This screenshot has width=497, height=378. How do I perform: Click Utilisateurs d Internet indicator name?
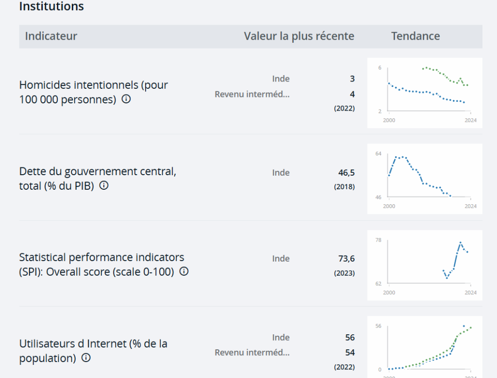tap(93, 351)
